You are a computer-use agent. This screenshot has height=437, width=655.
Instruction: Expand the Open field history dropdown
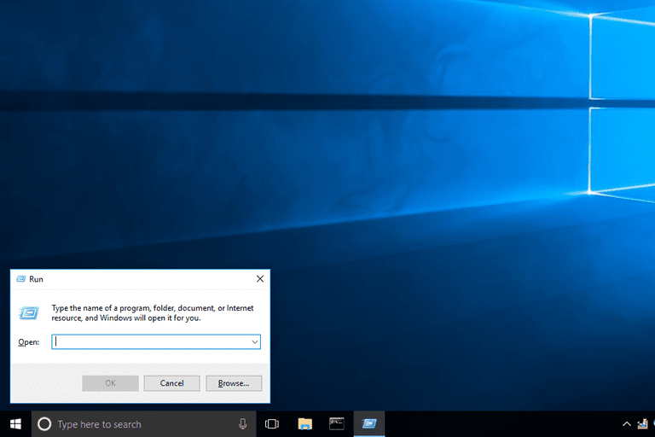coord(254,342)
